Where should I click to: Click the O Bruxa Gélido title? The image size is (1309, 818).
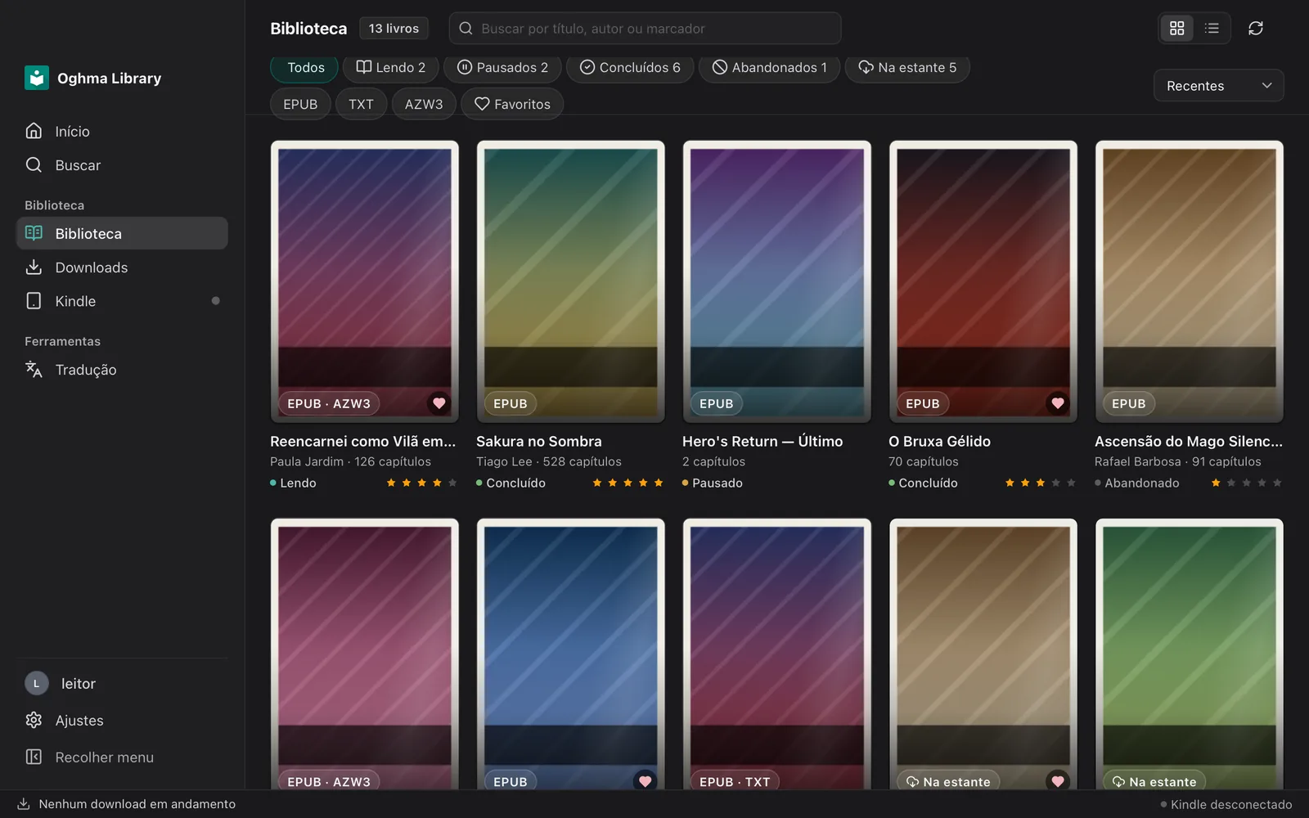click(x=939, y=442)
